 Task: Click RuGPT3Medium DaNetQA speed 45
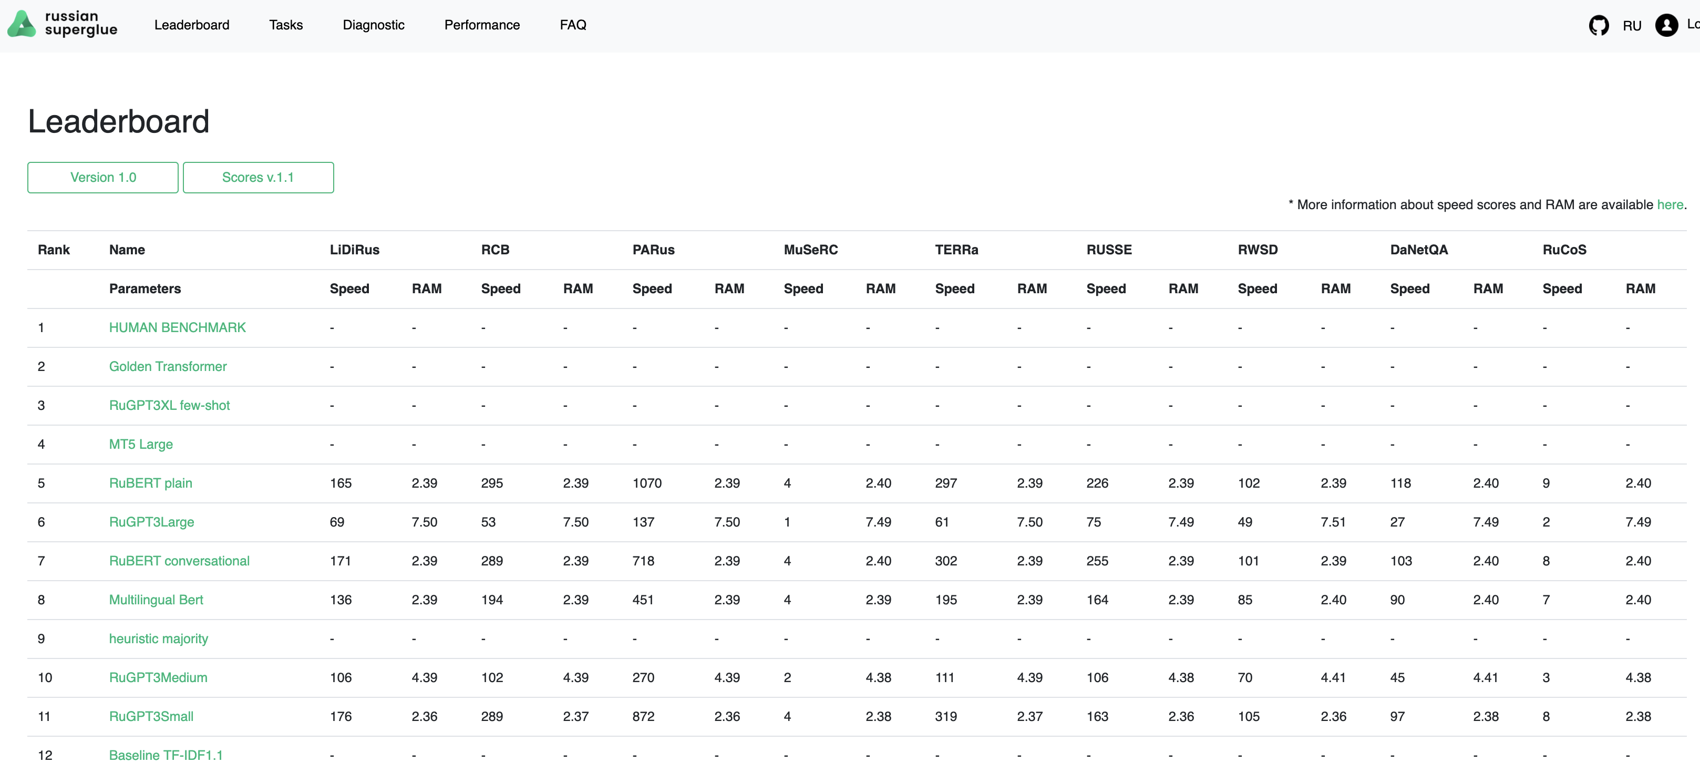[x=1397, y=678]
